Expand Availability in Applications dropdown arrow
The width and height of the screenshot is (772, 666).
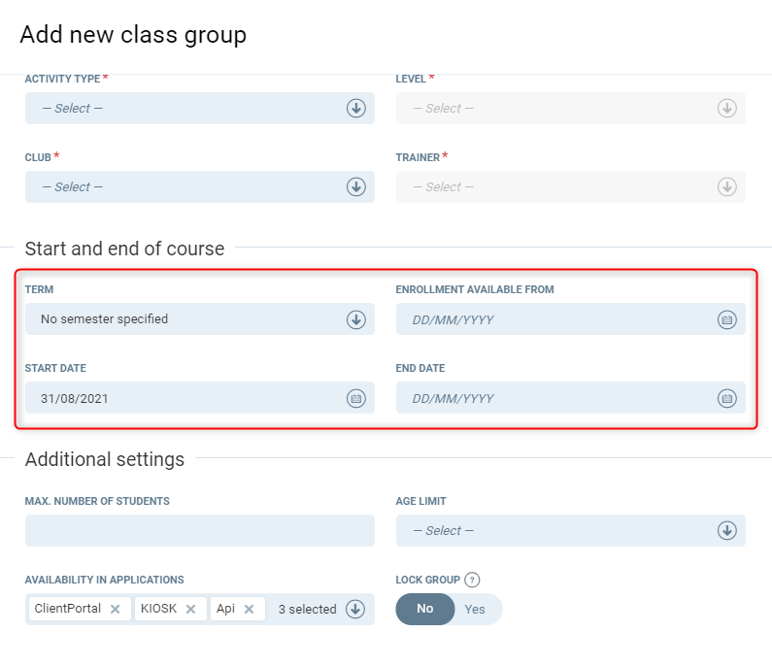click(x=355, y=610)
